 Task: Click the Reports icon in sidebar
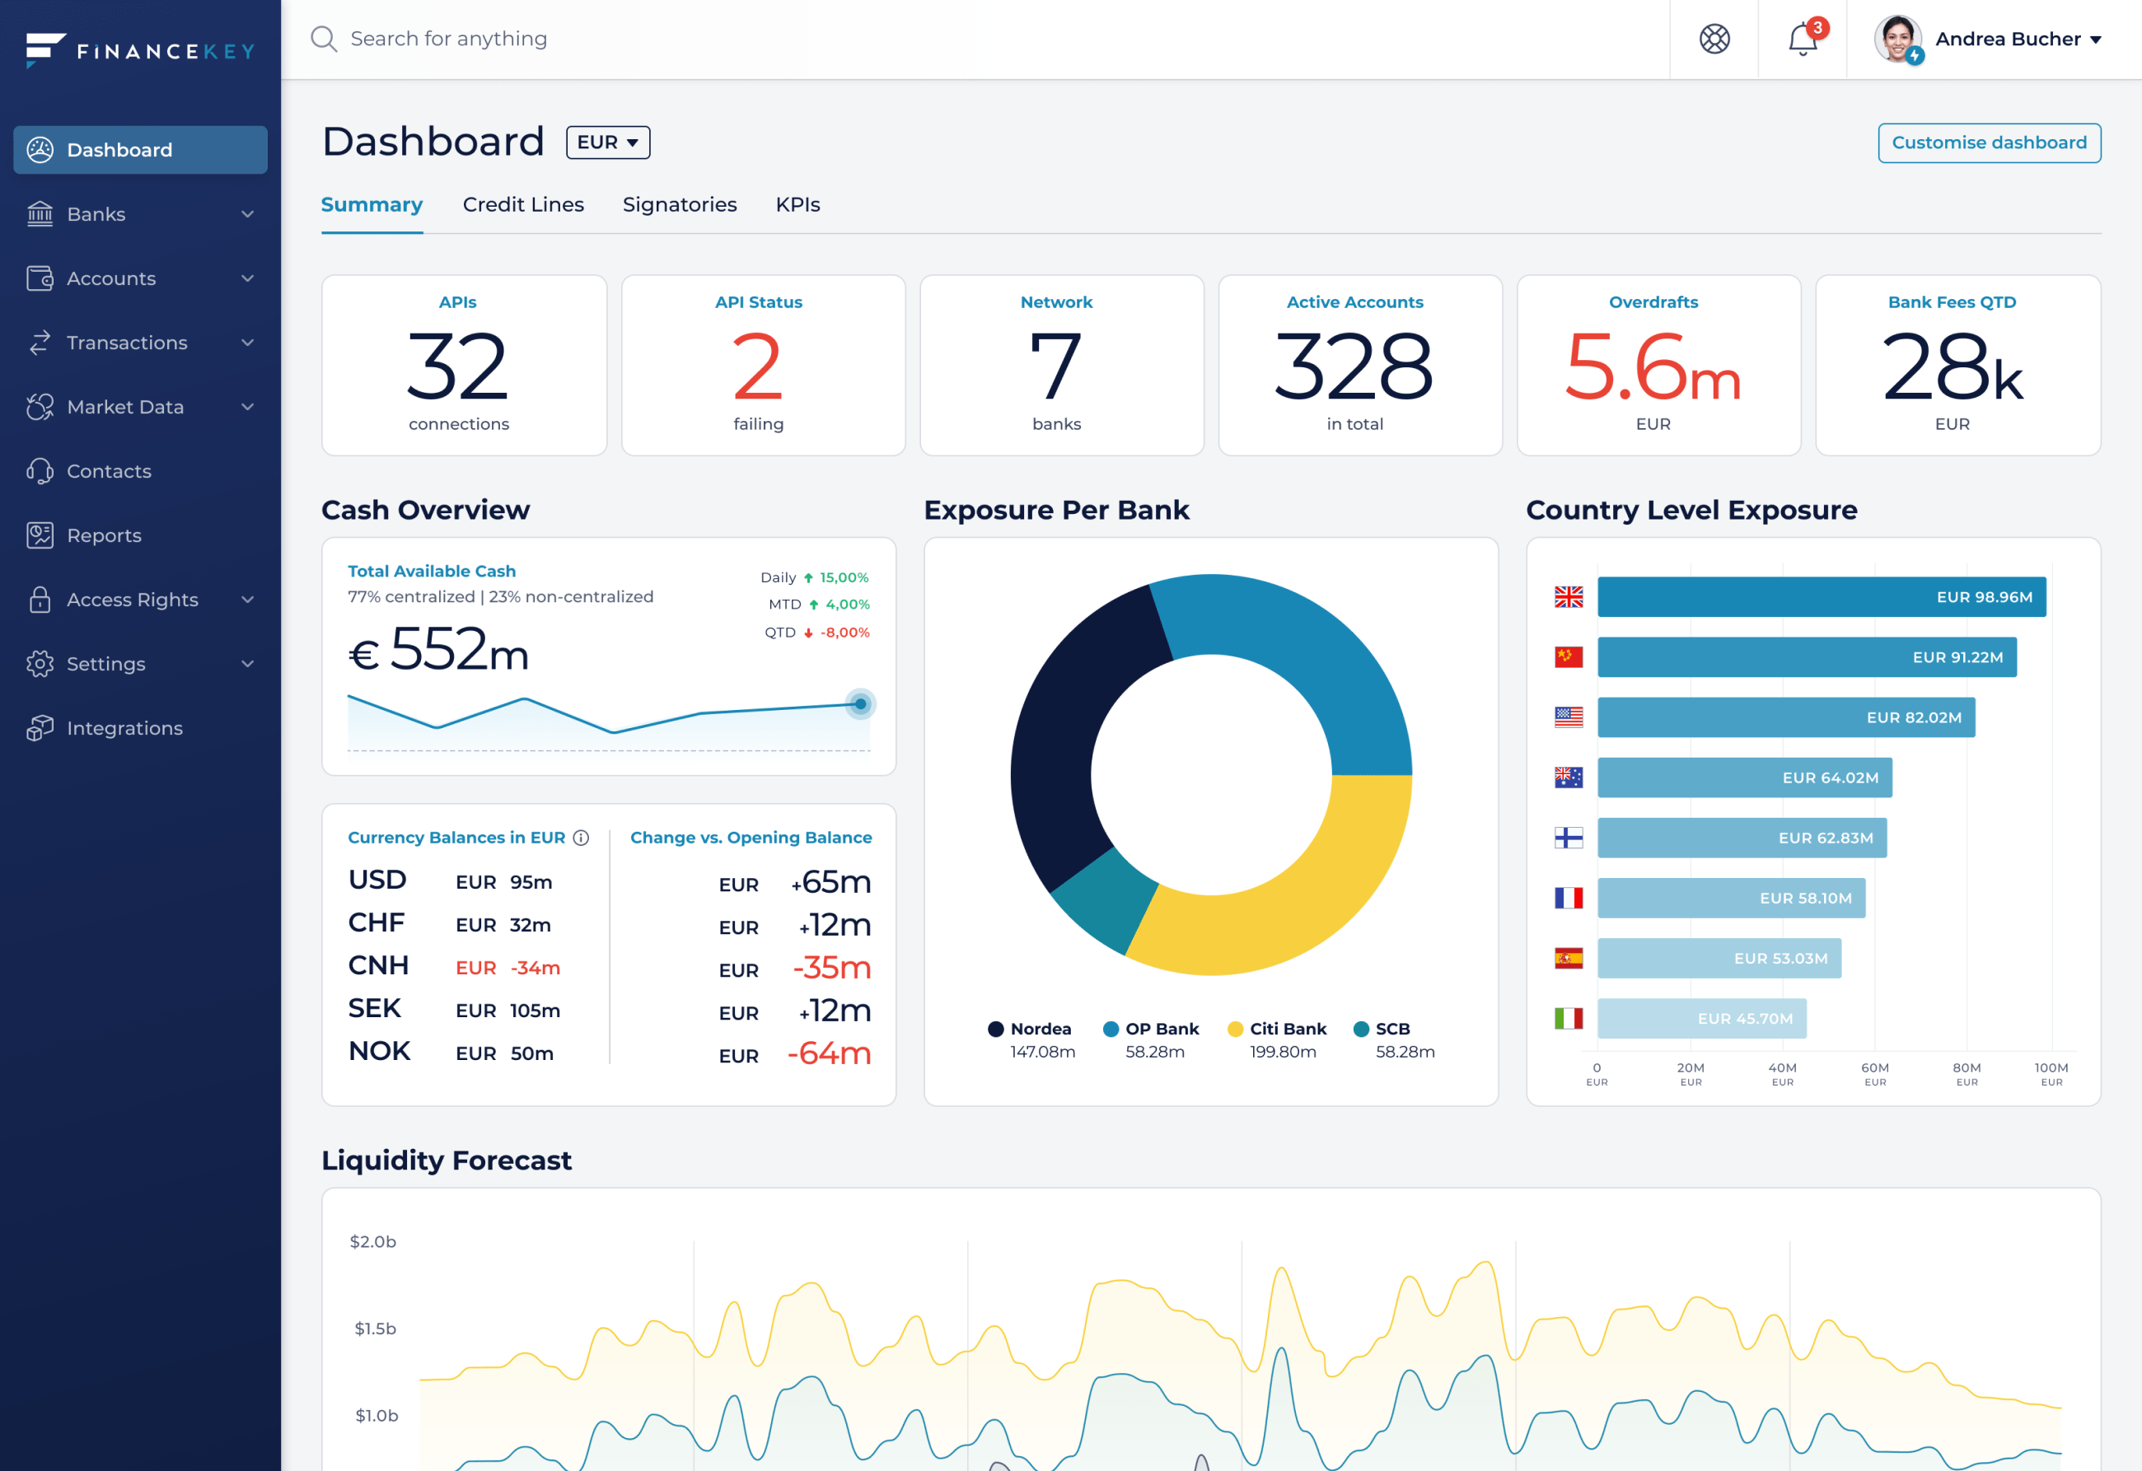click(x=40, y=535)
